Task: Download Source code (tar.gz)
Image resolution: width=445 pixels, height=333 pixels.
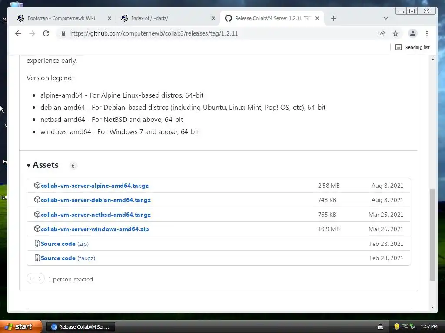Action: click(68, 258)
